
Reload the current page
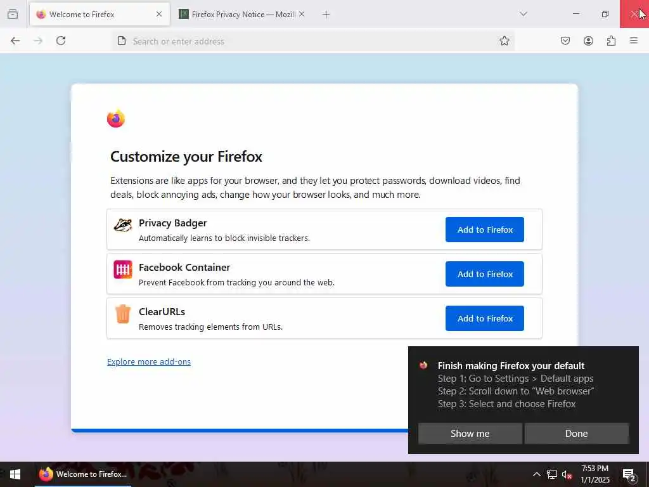61,41
